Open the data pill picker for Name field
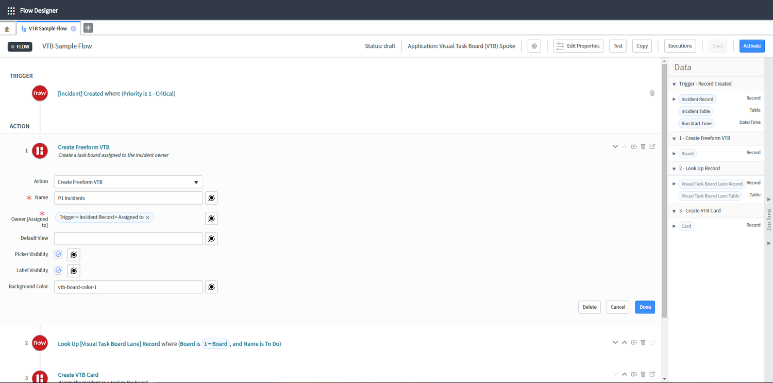The image size is (773, 383). (x=211, y=197)
